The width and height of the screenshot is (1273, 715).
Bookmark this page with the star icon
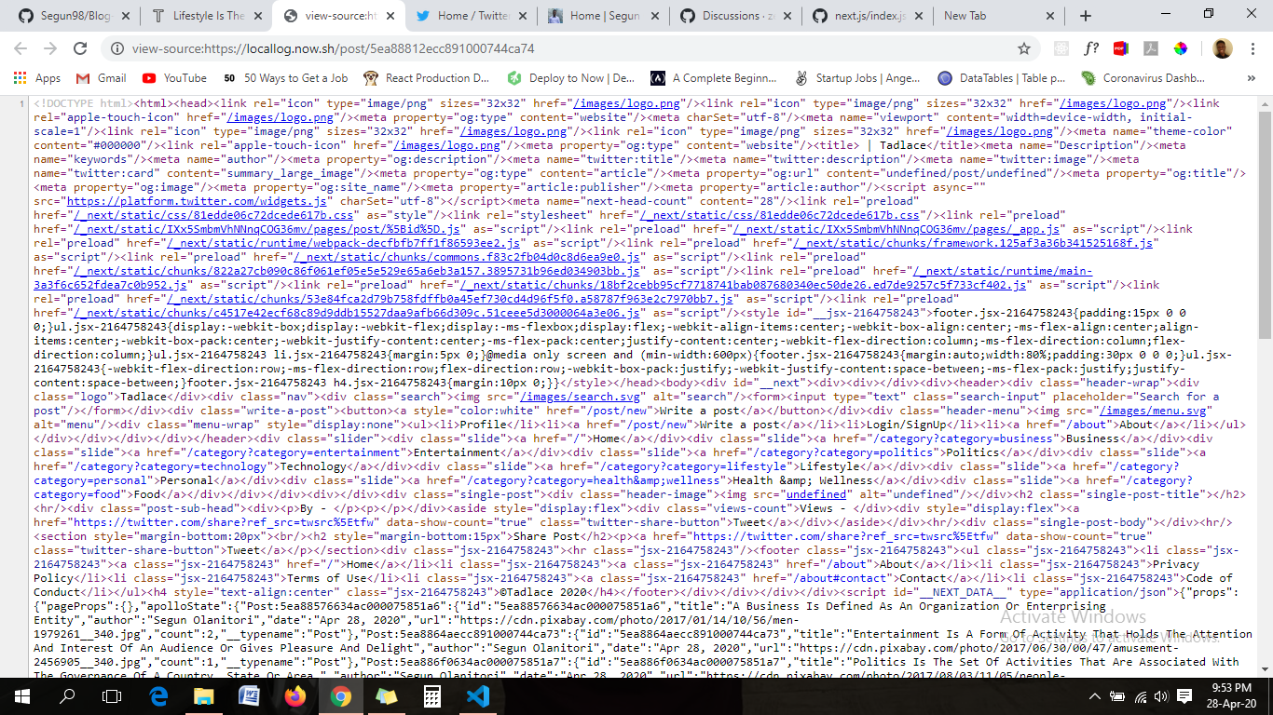click(1024, 48)
